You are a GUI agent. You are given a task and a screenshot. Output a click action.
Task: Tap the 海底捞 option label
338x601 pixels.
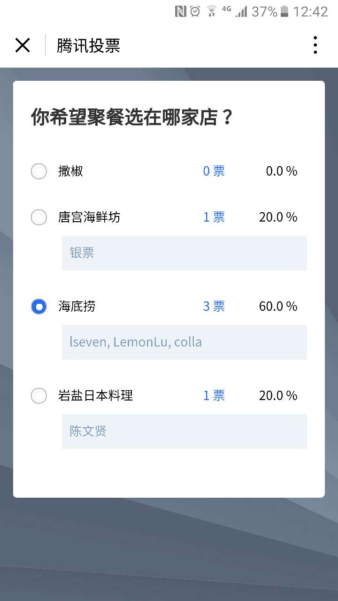(77, 307)
